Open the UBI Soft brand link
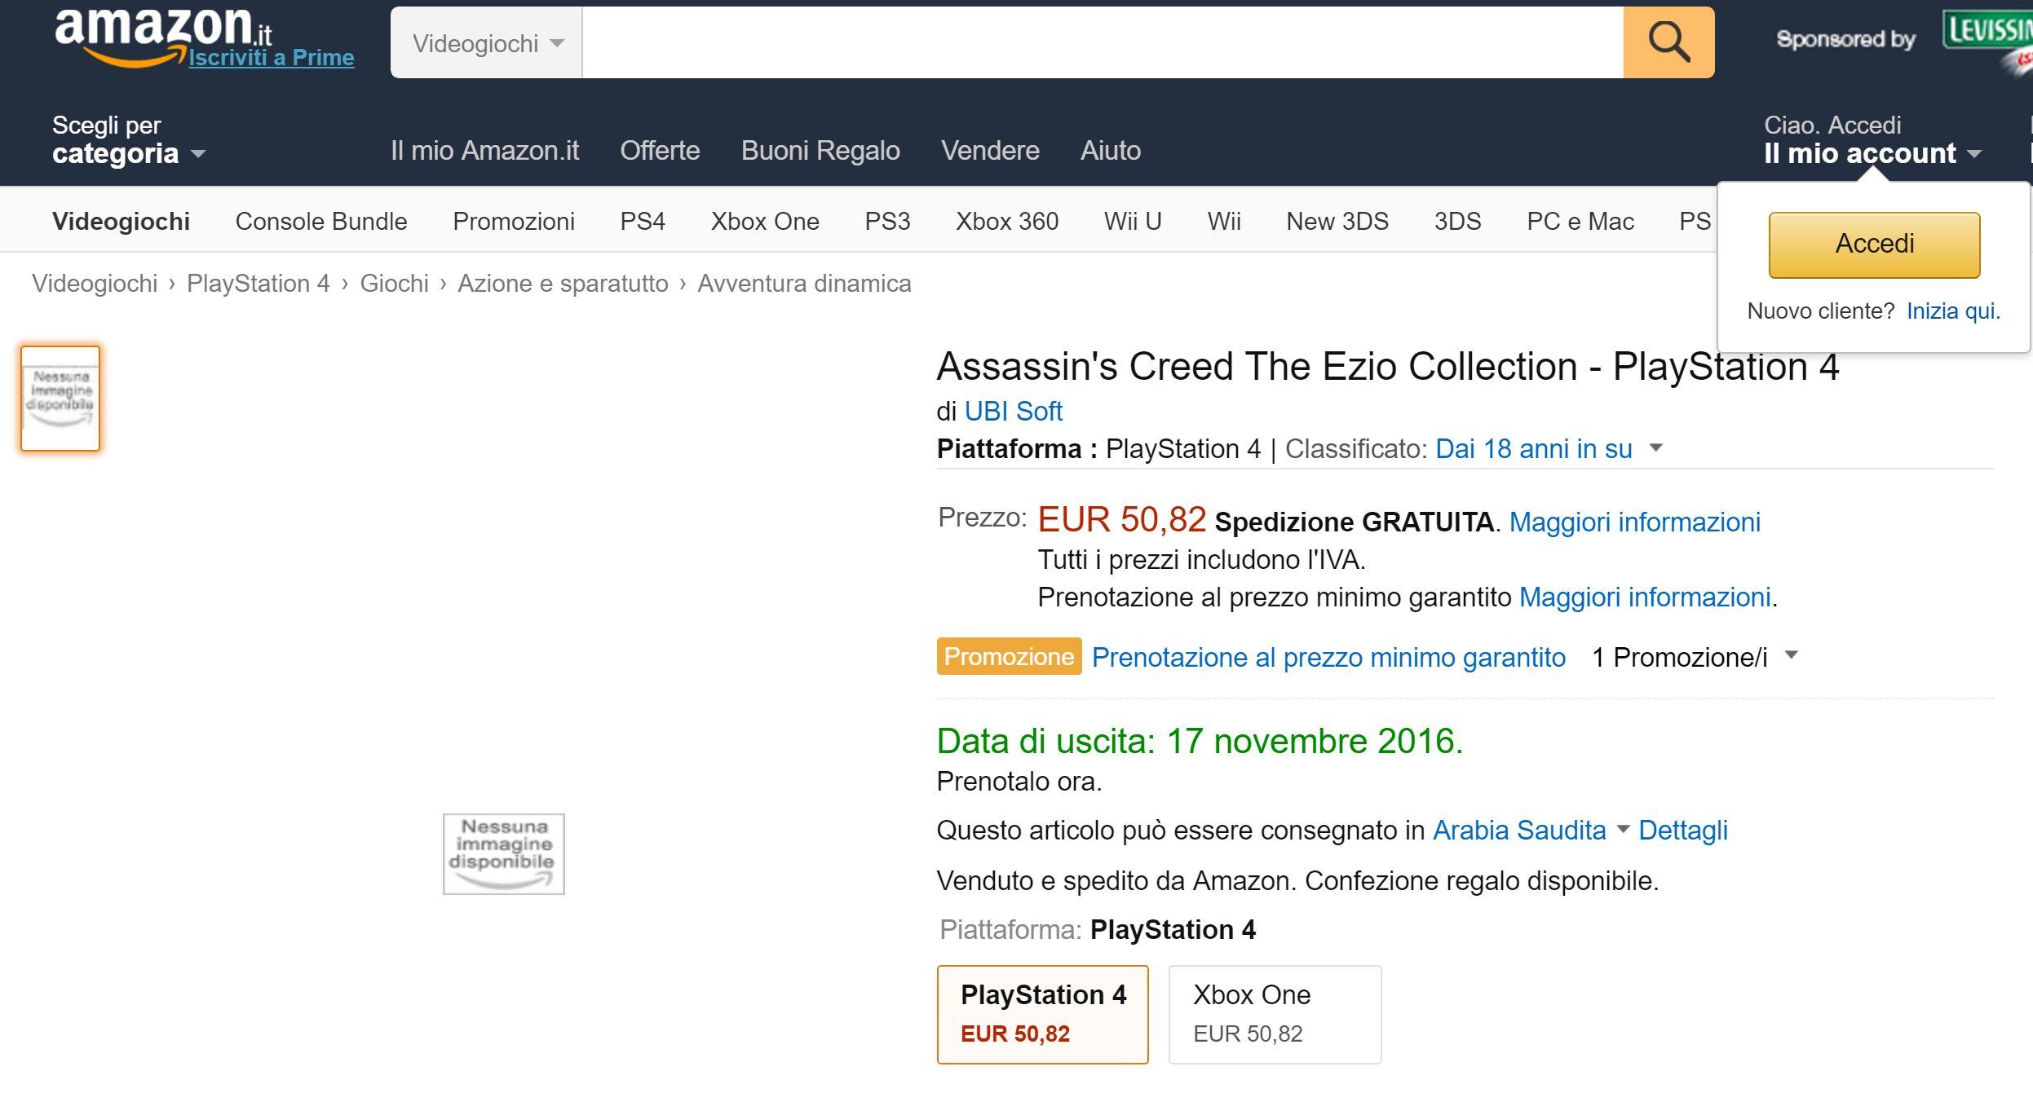This screenshot has height=1093, width=2033. point(1013,412)
